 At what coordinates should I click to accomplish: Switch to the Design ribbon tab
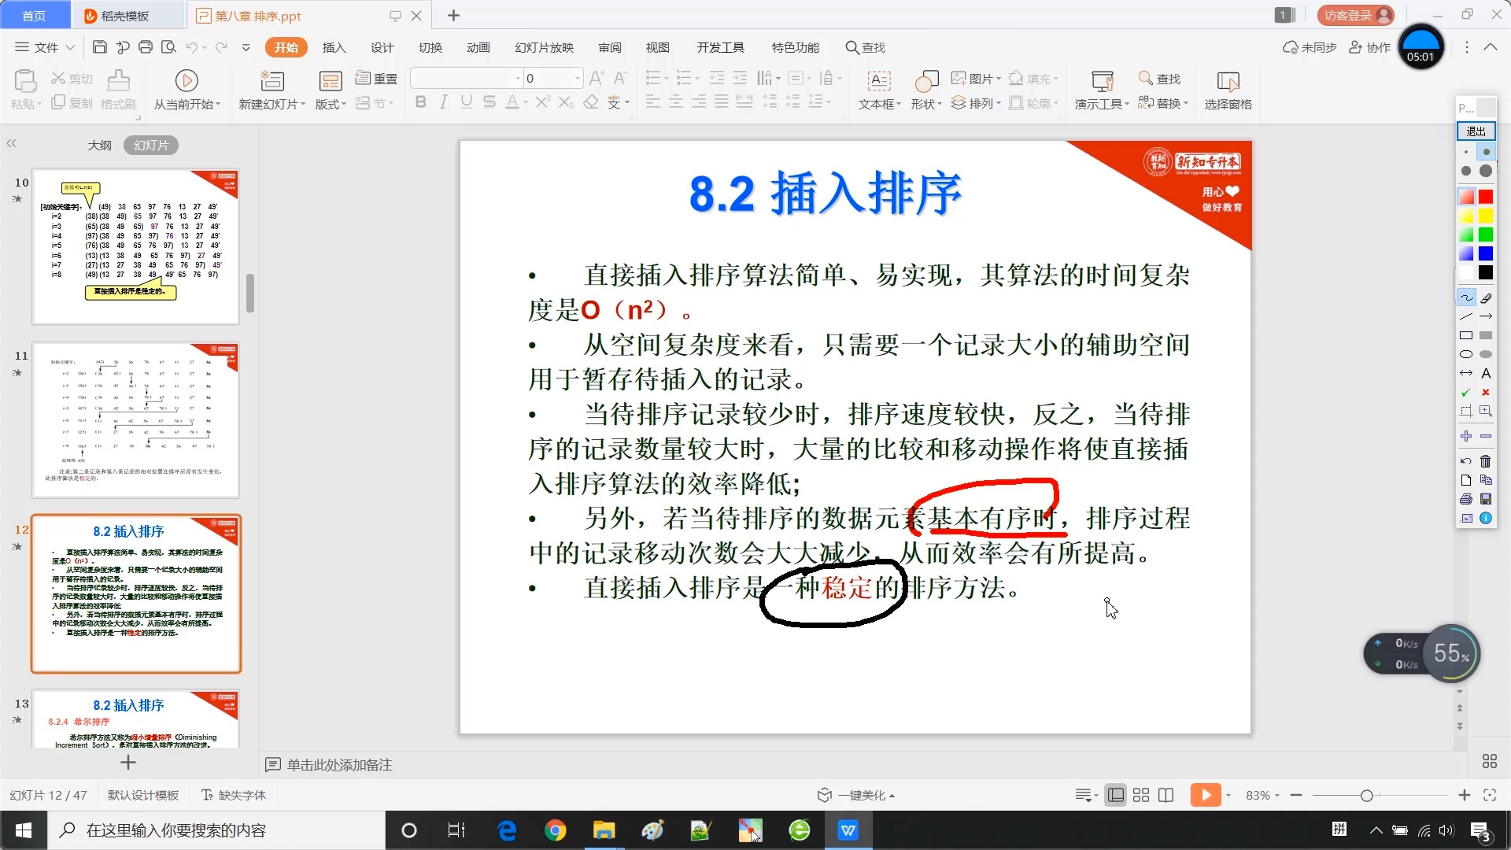pyautogui.click(x=382, y=47)
